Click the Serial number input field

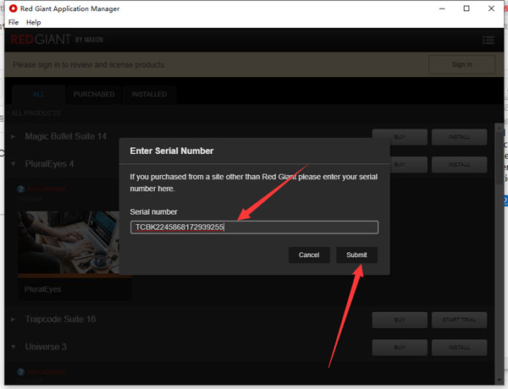click(x=254, y=227)
